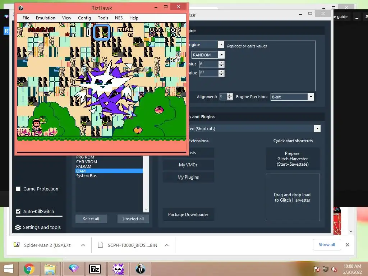Click the memory domain list scrollbar arrow down
368x276 pixels.
pos(146,210)
